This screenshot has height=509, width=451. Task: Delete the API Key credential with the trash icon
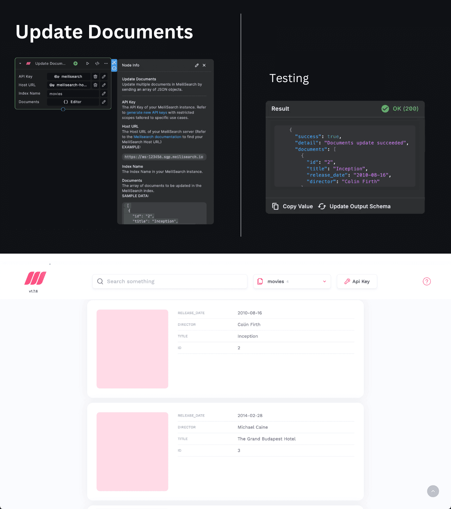click(x=95, y=76)
